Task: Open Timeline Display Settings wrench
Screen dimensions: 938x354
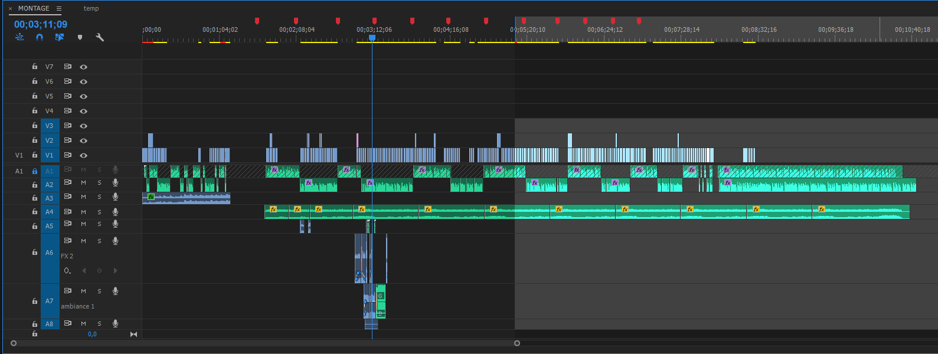Action: (100, 37)
